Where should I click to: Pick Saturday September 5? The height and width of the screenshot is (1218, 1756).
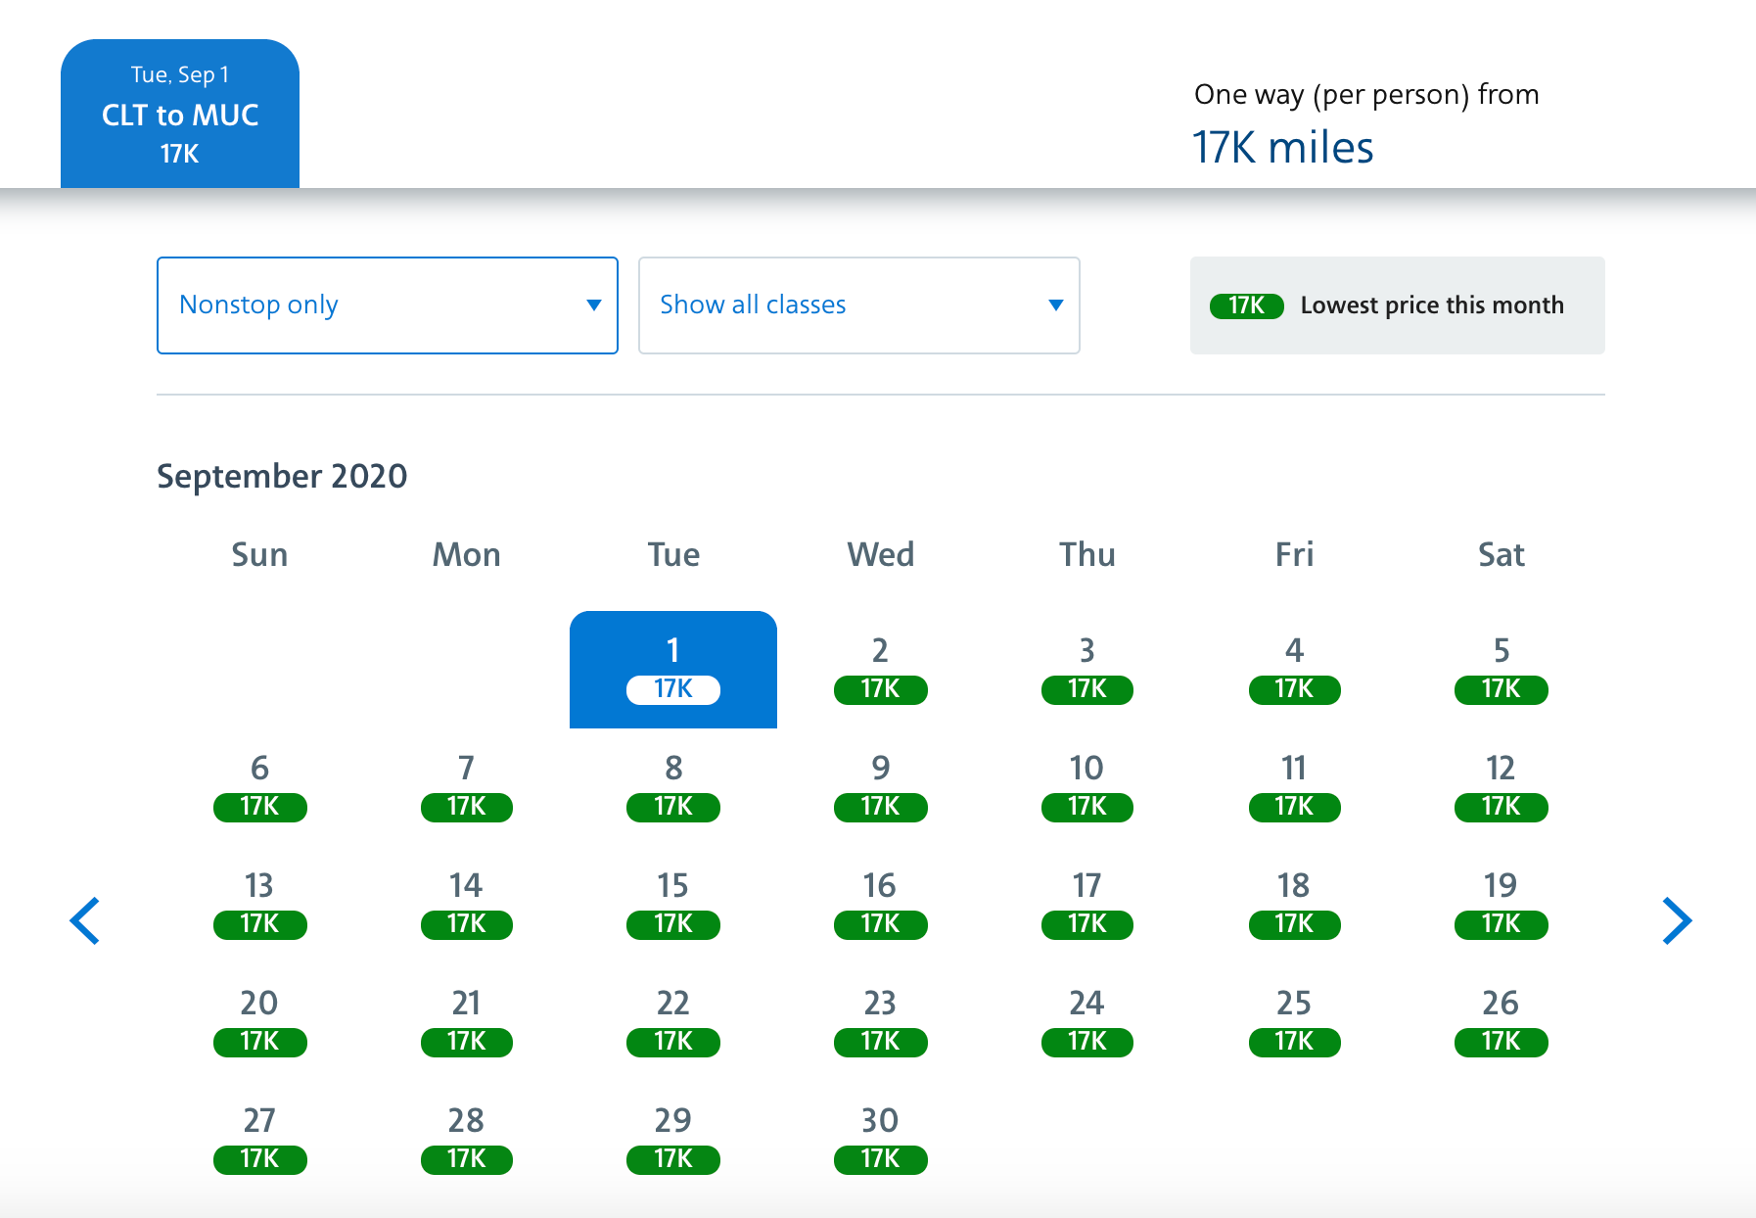[x=1501, y=670]
